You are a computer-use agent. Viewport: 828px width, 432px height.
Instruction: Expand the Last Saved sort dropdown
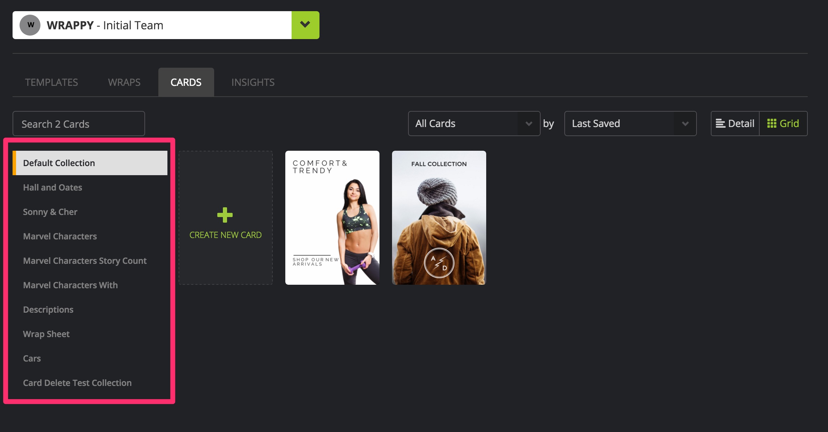pyautogui.click(x=630, y=124)
